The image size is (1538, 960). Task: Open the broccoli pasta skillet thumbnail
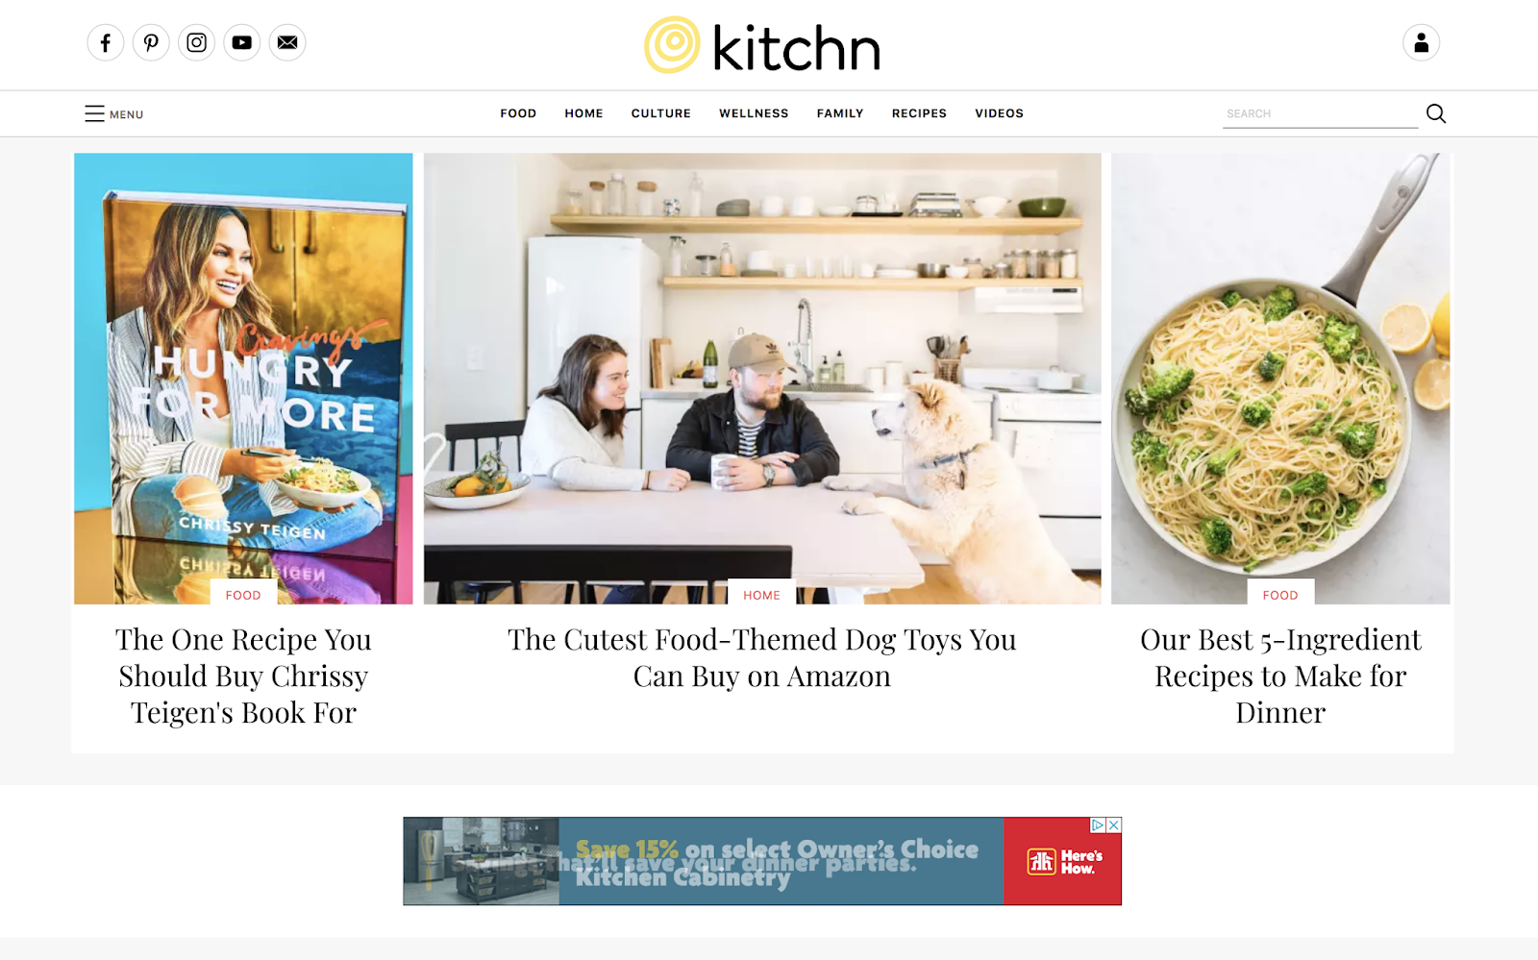(x=1280, y=379)
